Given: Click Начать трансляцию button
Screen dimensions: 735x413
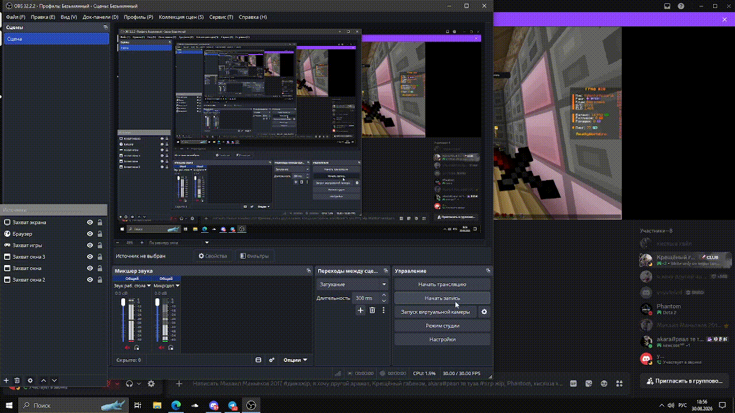Looking at the screenshot, I should click(442, 285).
